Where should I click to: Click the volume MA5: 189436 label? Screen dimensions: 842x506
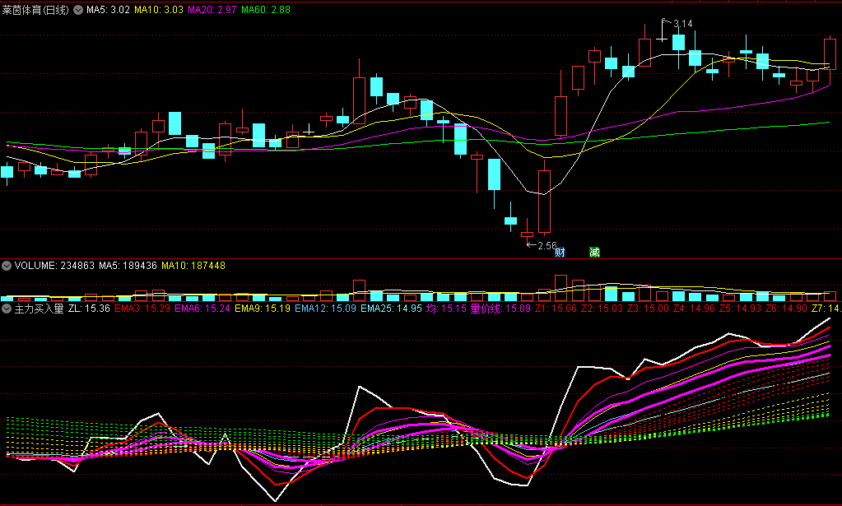(x=128, y=266)
